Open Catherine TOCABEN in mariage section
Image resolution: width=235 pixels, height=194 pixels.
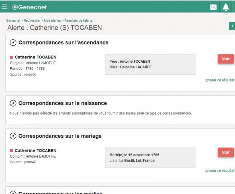pyautogui.click(x=35, y=151)
